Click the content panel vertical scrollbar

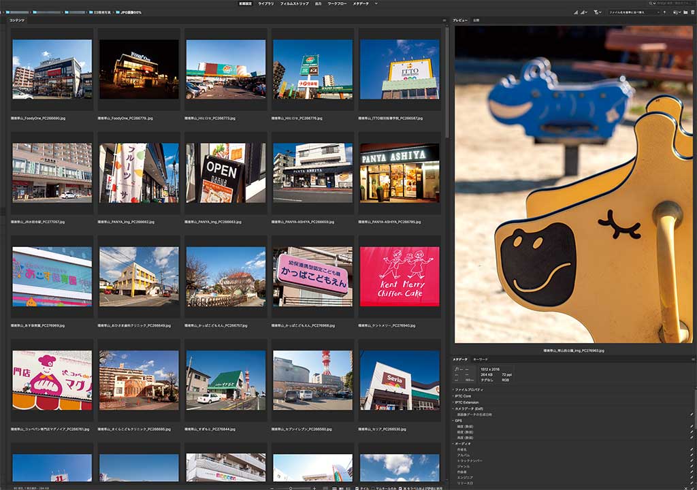coord(447,83)
